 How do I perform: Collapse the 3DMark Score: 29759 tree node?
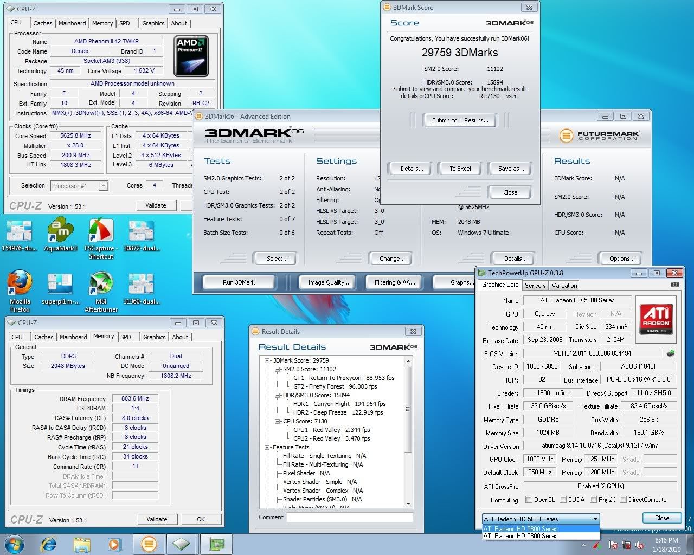coord(267,360)
